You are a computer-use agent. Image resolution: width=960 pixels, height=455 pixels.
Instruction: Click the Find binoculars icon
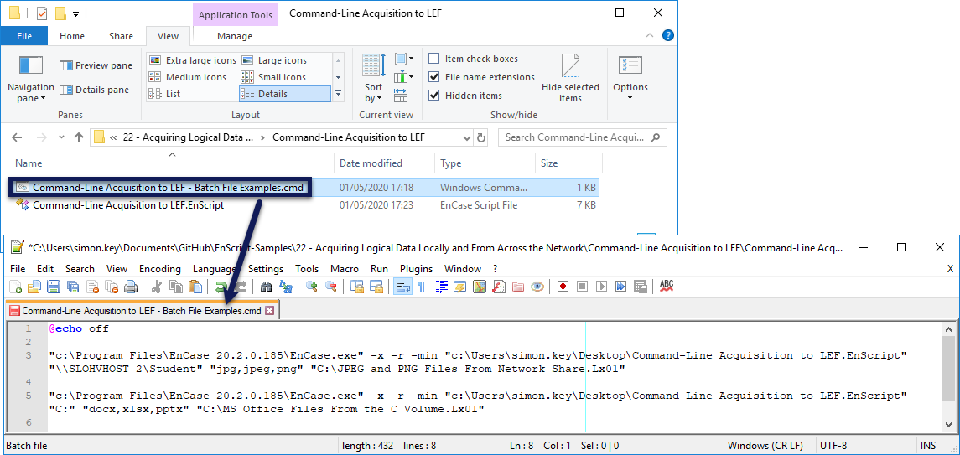267,287
